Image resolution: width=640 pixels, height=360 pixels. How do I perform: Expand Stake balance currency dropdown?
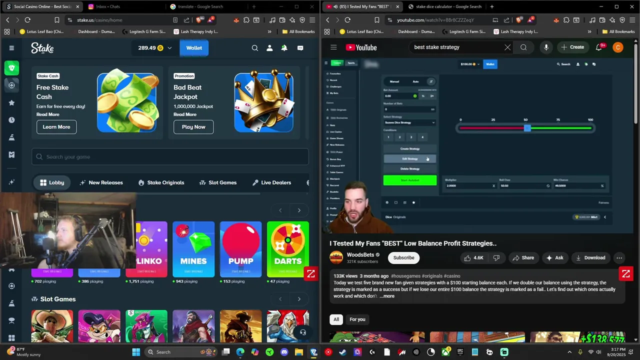click(169, 48)
